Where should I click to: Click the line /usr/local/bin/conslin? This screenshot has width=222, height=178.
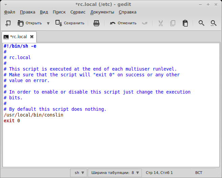click(34, 115)
